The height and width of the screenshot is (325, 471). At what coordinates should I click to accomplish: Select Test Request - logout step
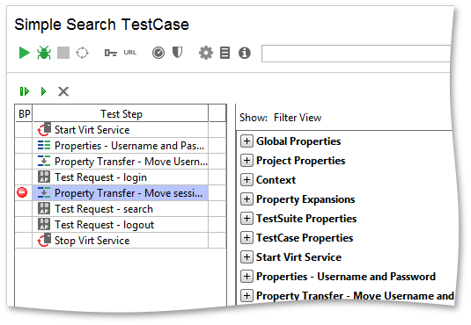[120, 225]
